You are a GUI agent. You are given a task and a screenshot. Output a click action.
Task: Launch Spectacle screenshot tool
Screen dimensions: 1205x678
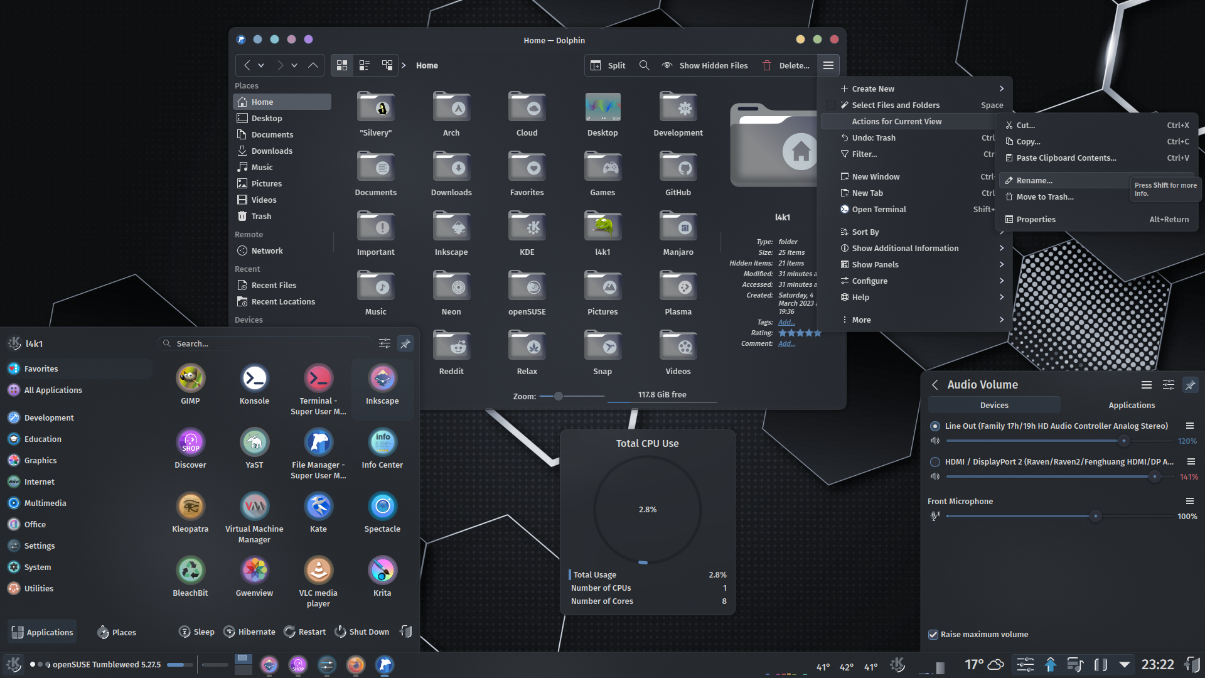(382, 513)
